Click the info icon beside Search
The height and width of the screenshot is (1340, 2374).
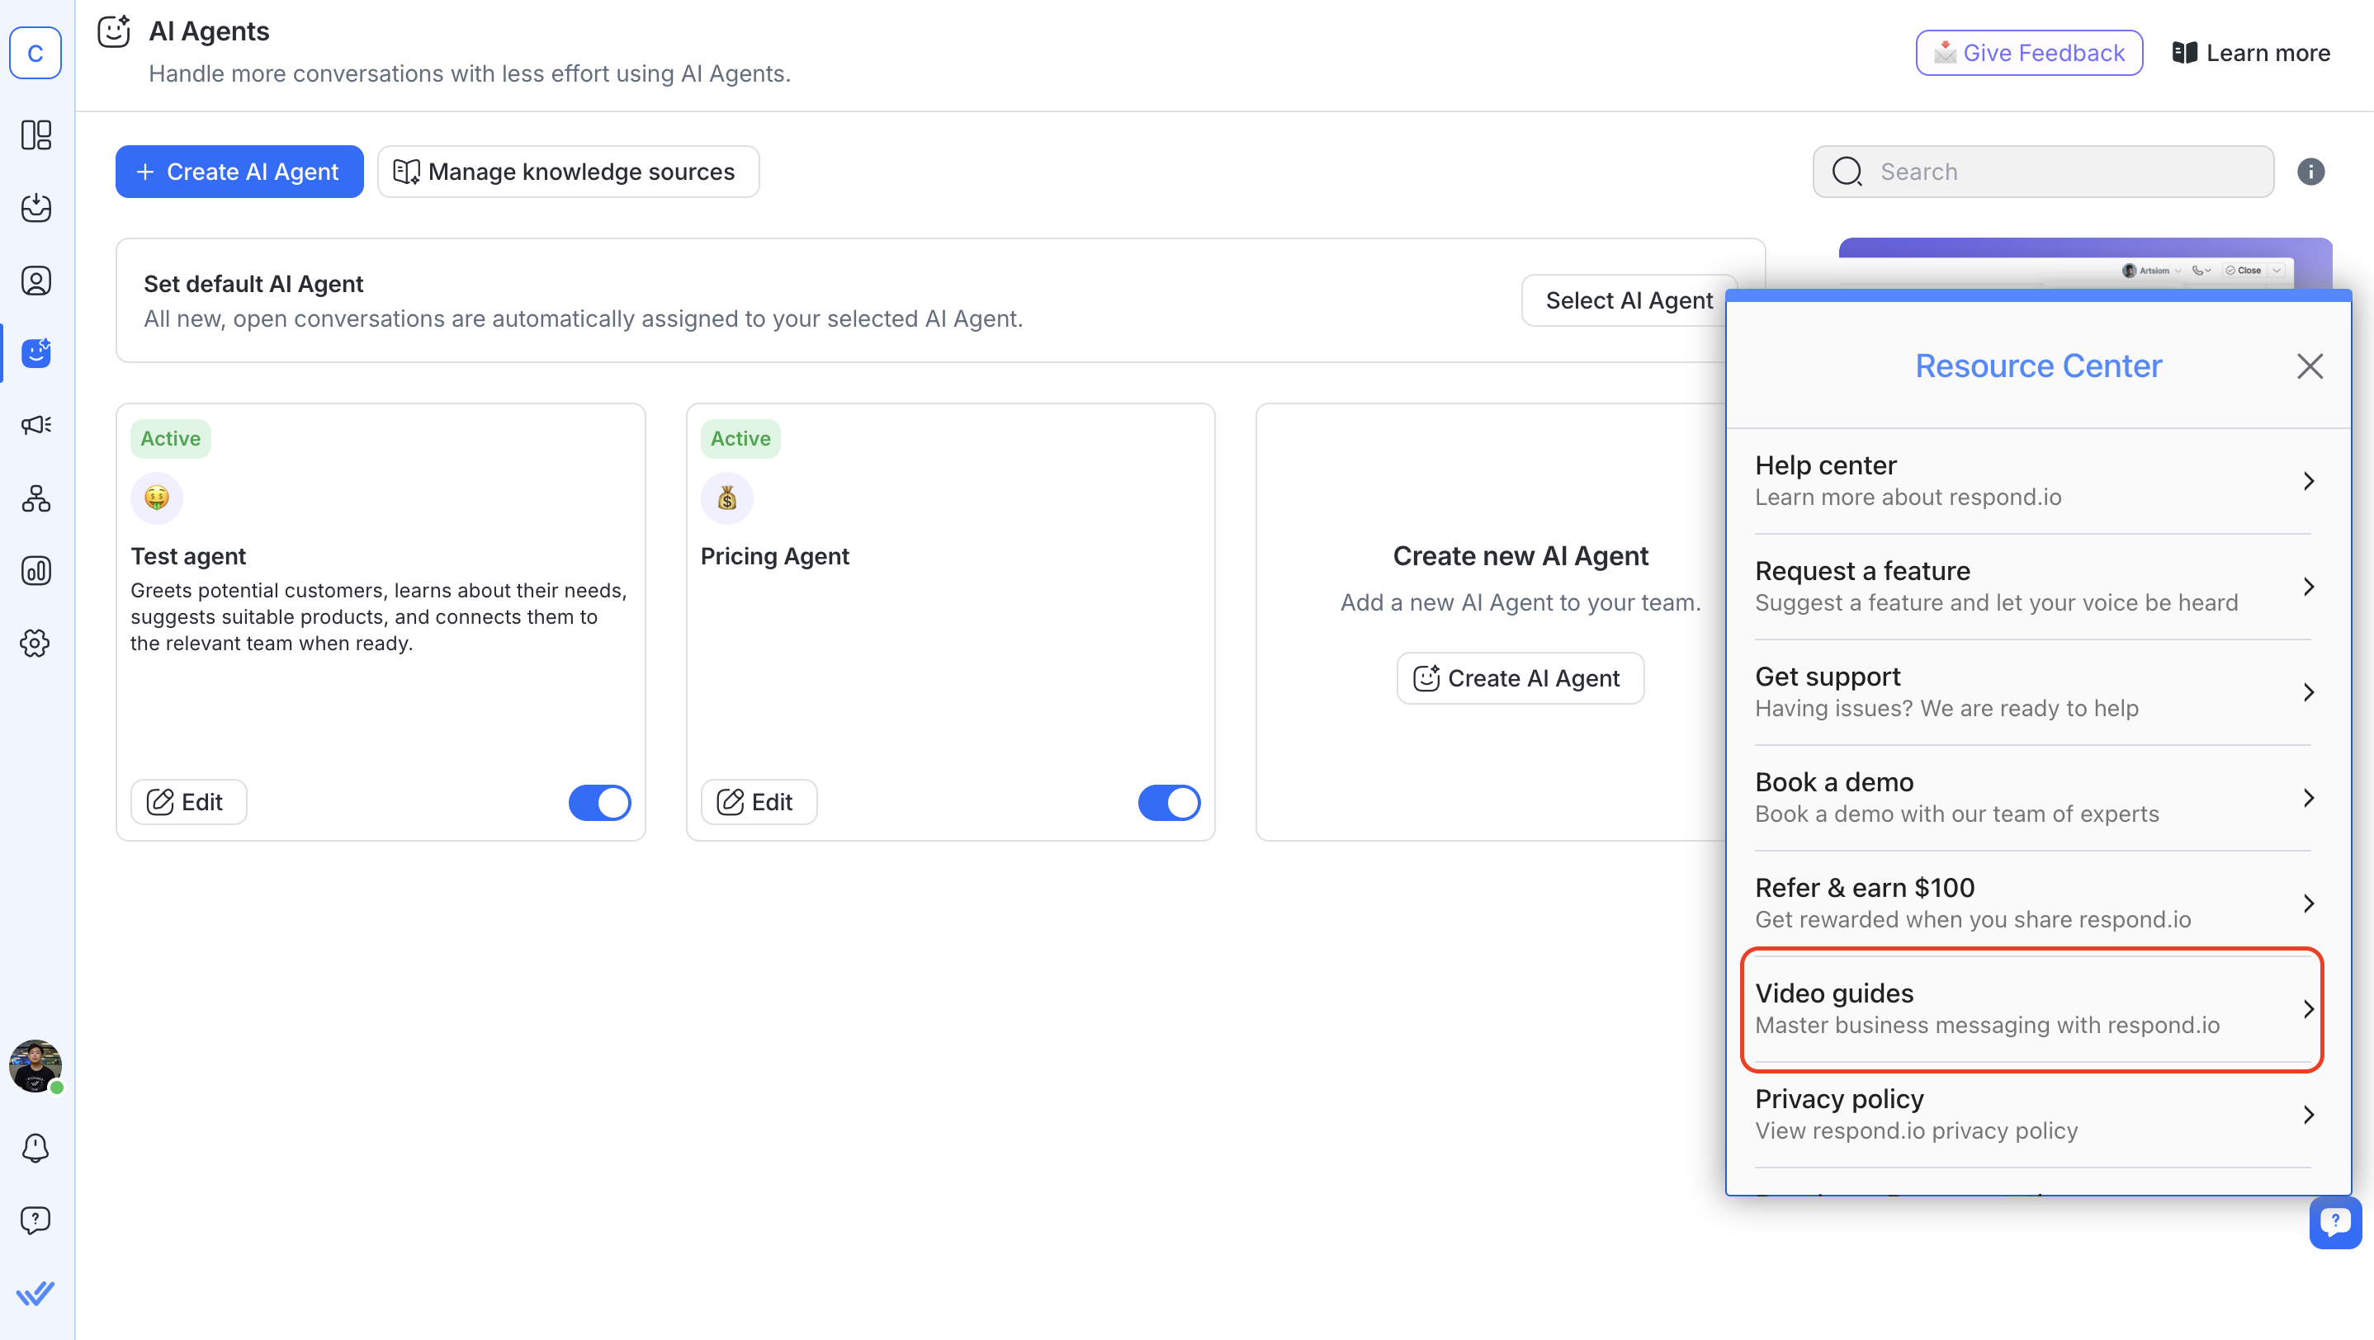tap(2310, 172)
